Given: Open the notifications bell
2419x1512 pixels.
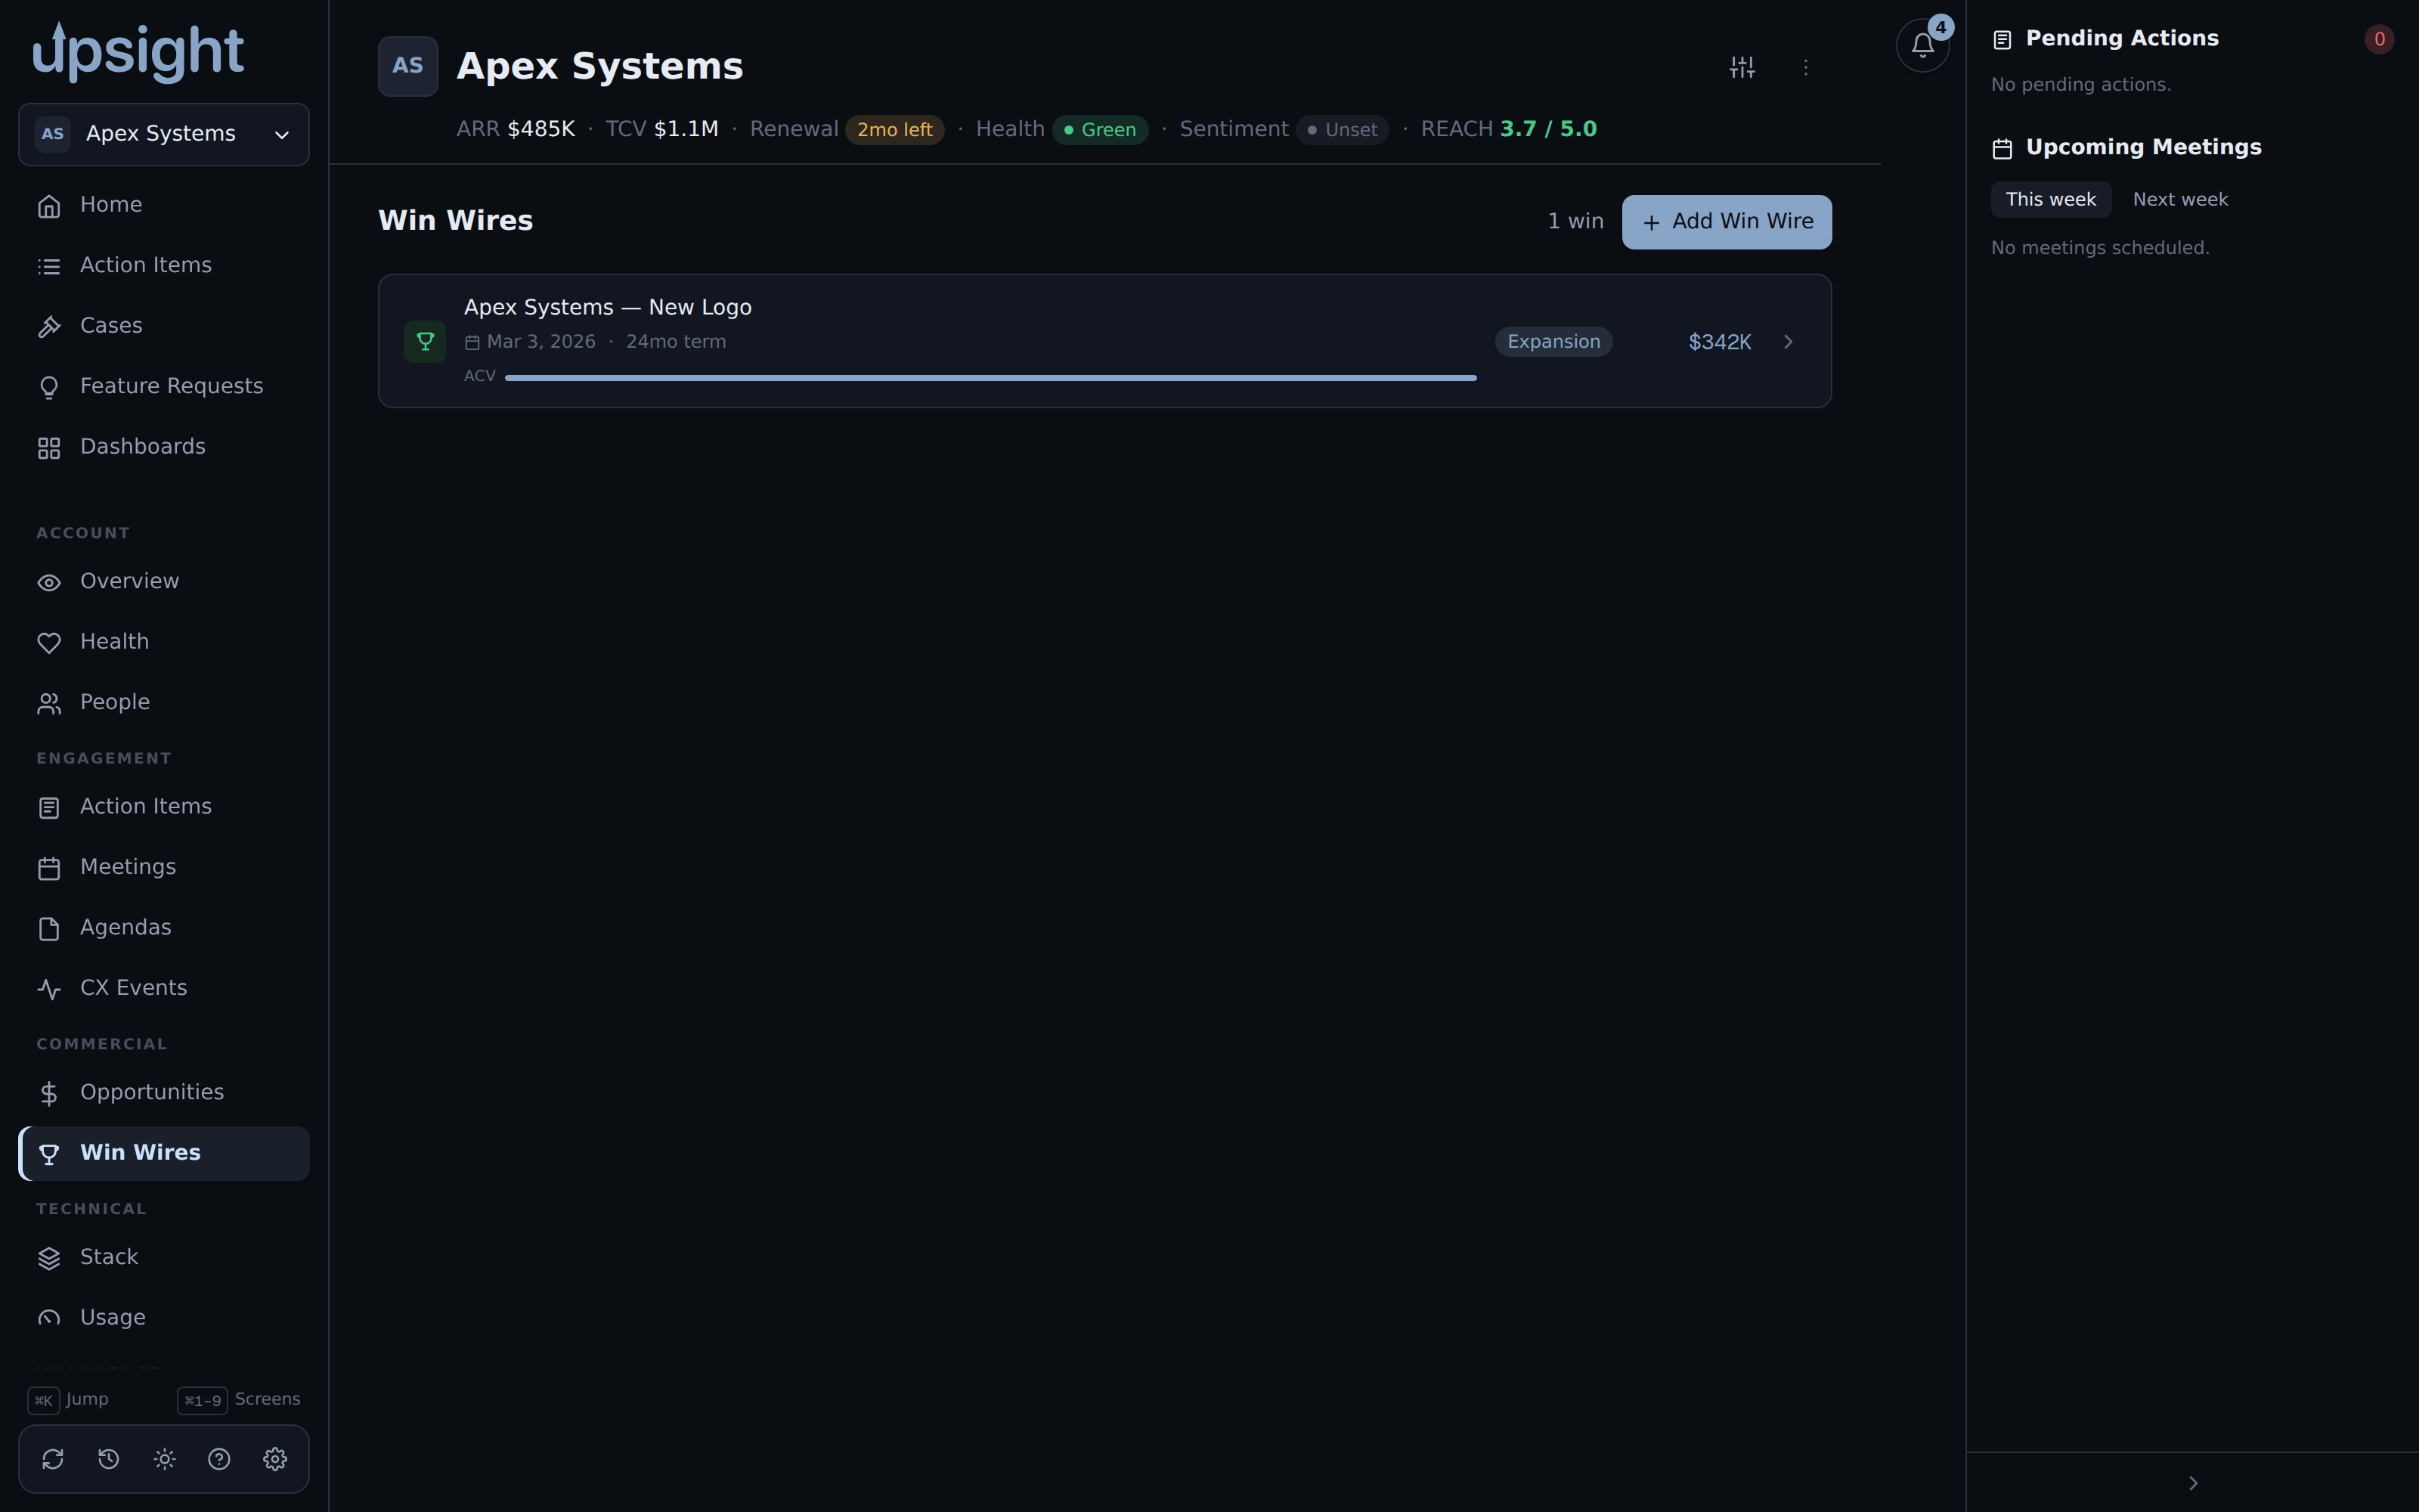Looking at the screenshot, I should pyautogui.click(x=1922, y=46).
